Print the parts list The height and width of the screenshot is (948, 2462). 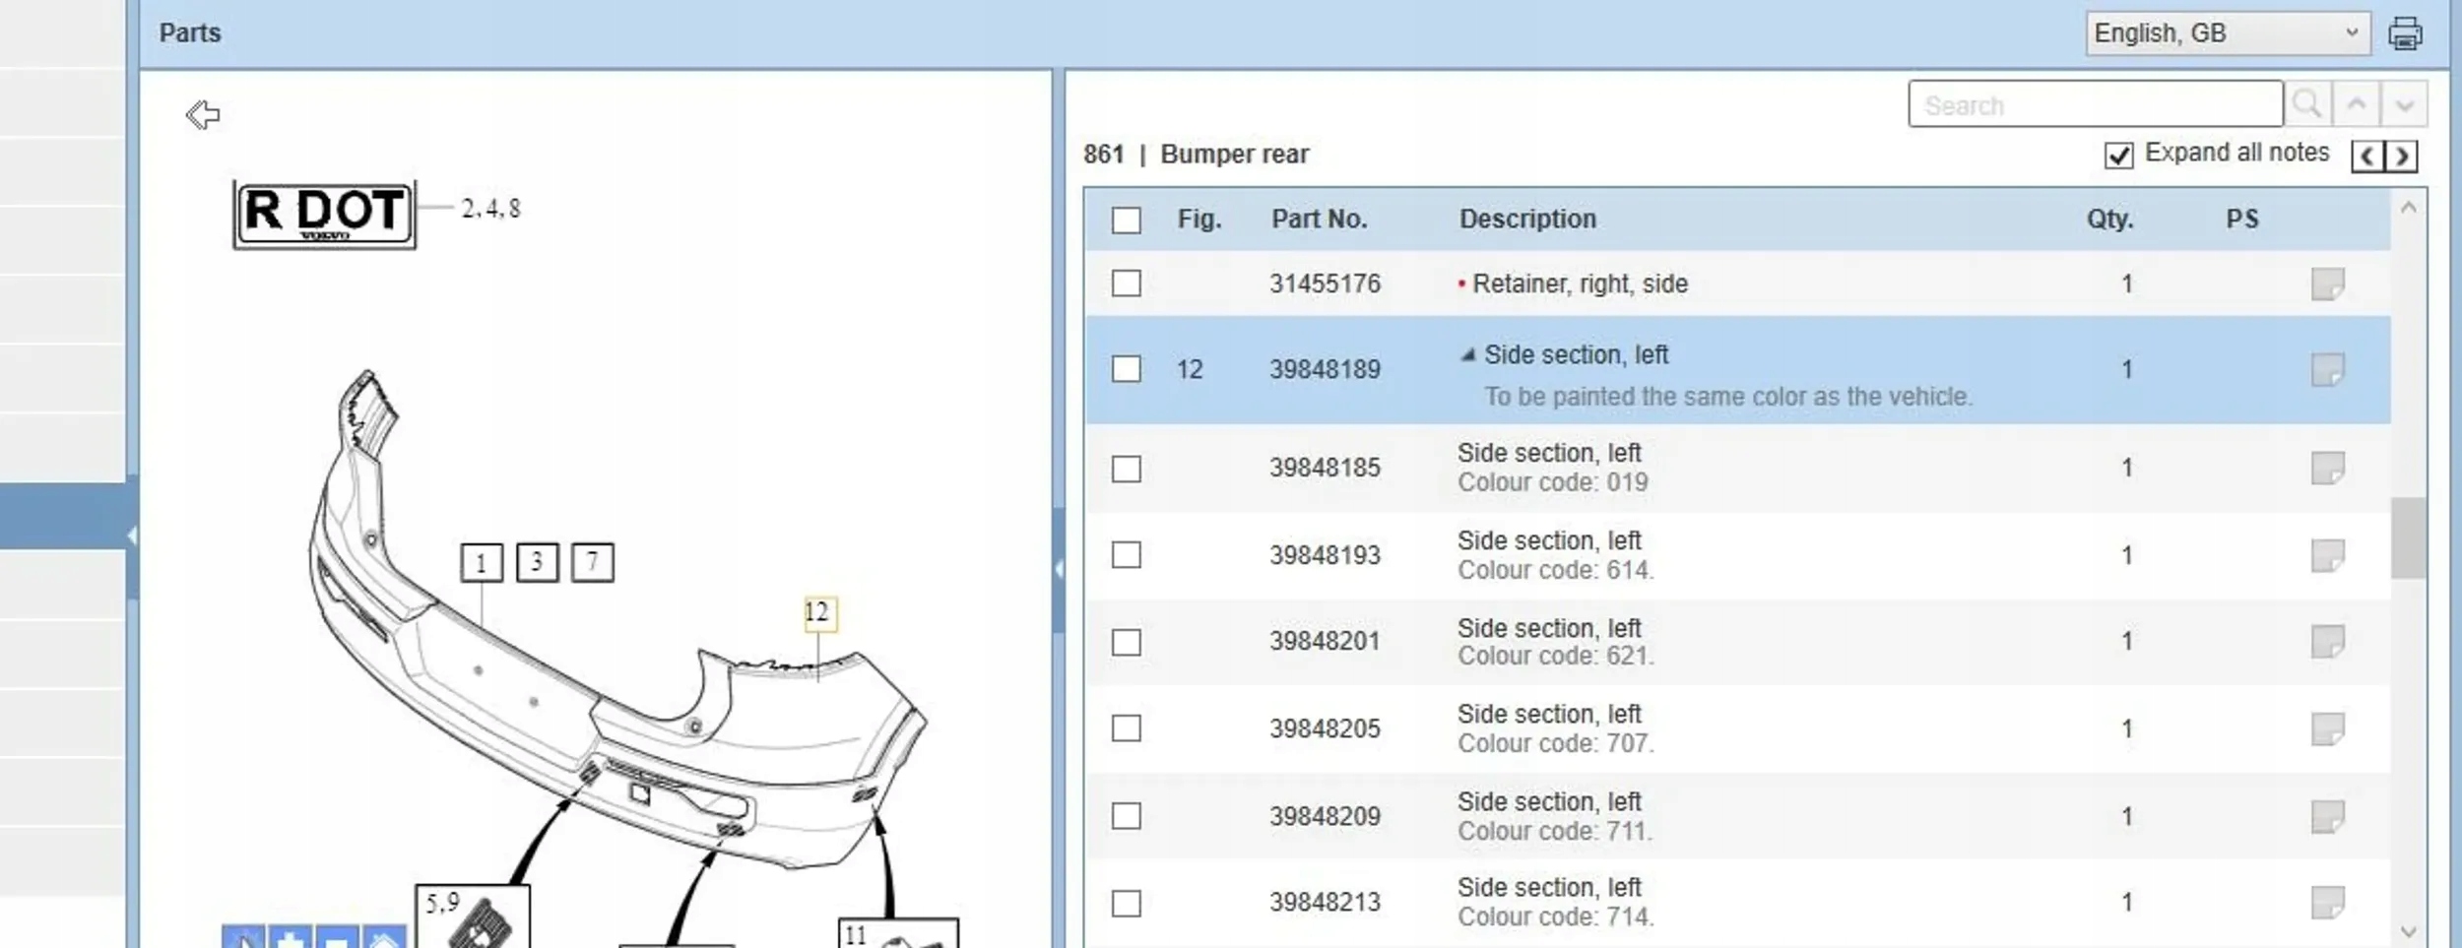coord(2405,33)
